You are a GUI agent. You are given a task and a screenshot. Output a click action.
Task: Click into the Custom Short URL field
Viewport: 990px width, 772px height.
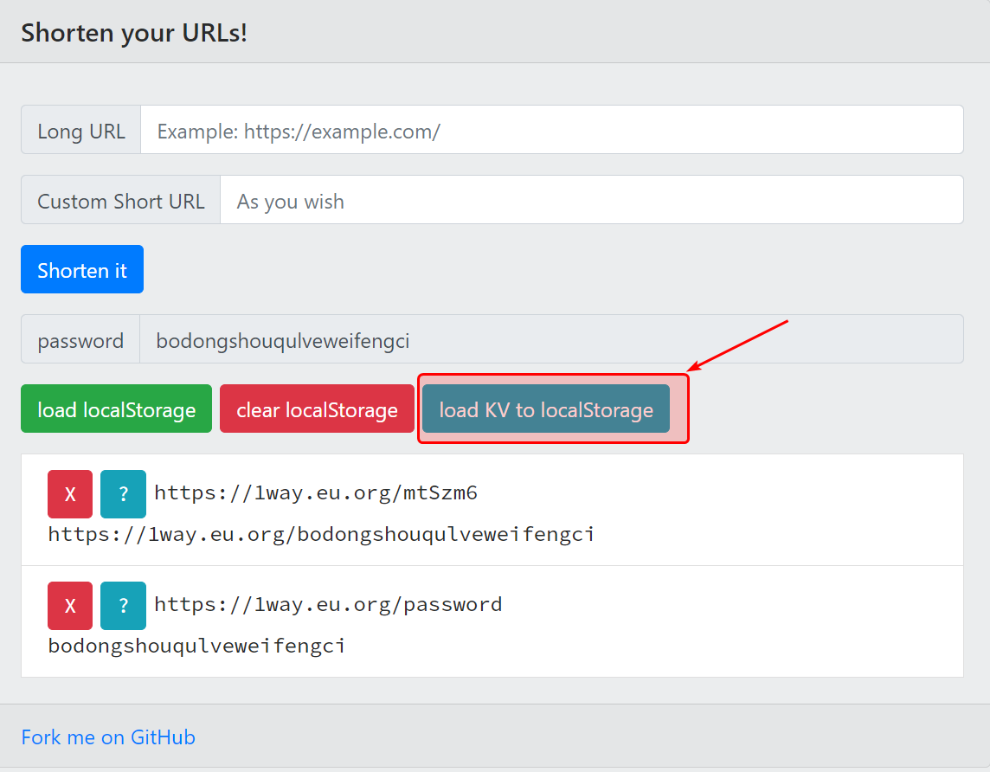click(591, 201)
